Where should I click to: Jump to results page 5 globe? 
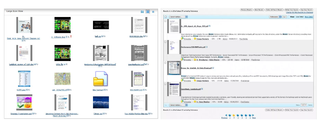point(246,115)
